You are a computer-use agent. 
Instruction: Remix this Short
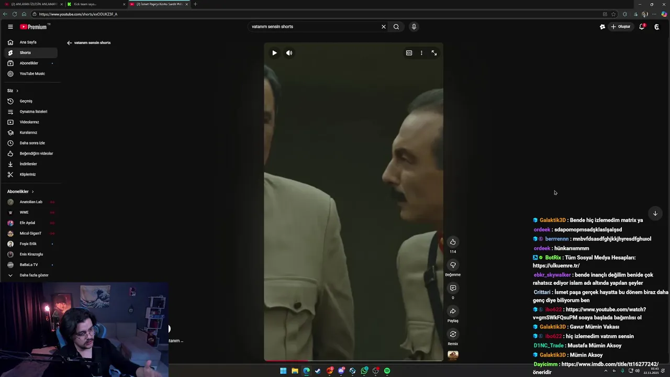[x=453, y=334]
